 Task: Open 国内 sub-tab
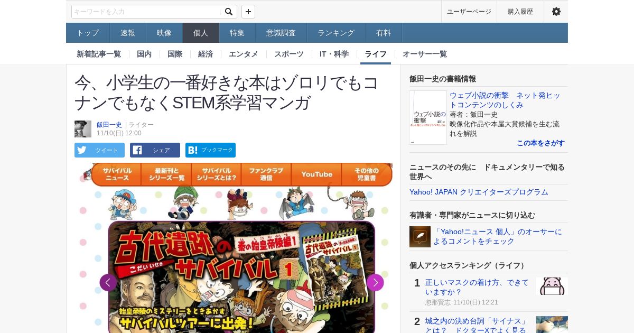(144, 54)
